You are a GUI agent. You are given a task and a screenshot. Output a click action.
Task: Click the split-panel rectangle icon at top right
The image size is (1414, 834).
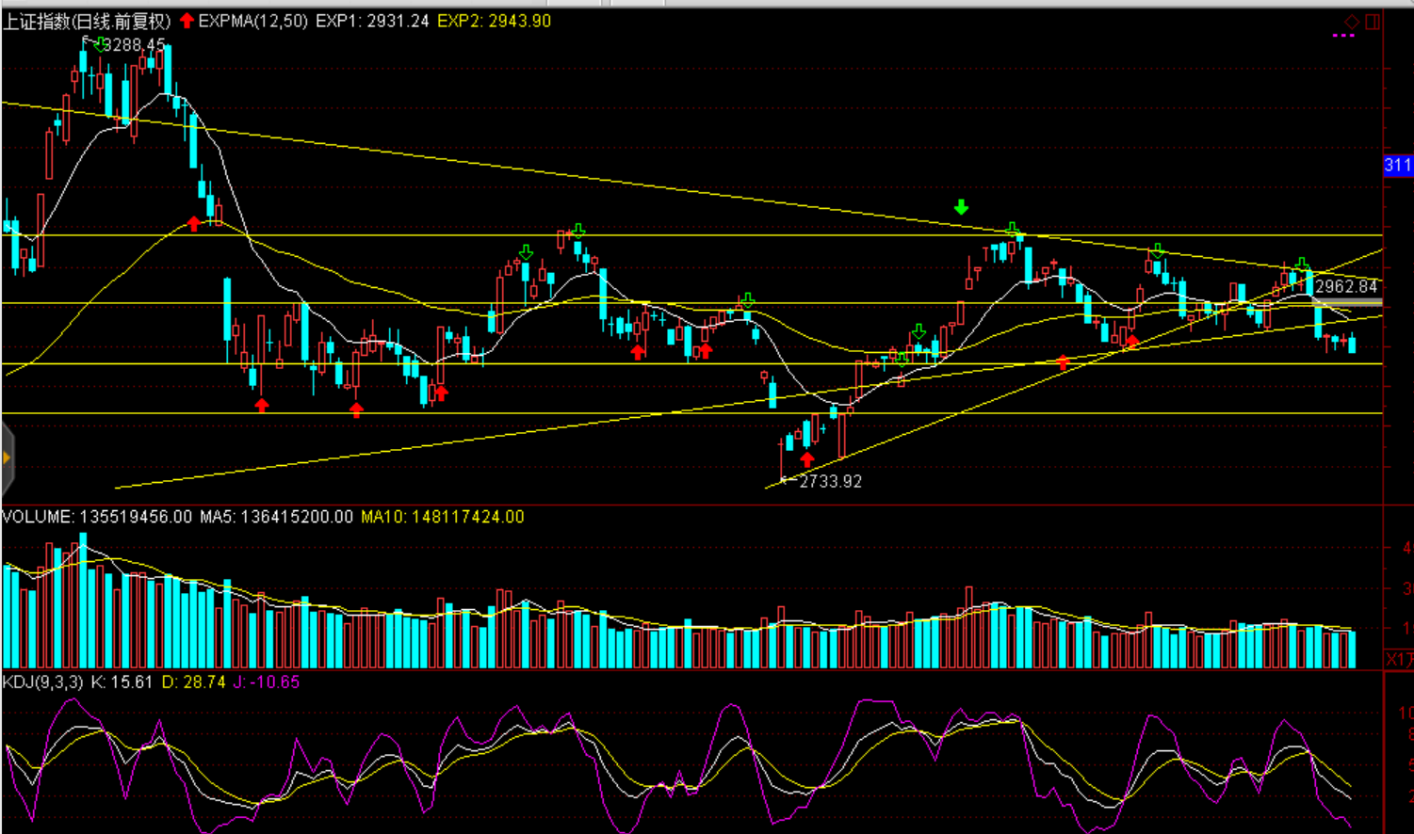[1373, 21]
